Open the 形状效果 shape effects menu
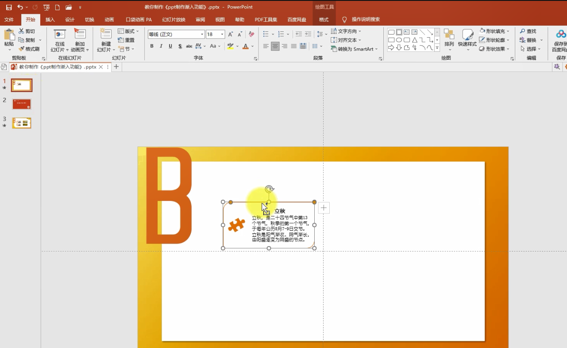 (494, 49)
